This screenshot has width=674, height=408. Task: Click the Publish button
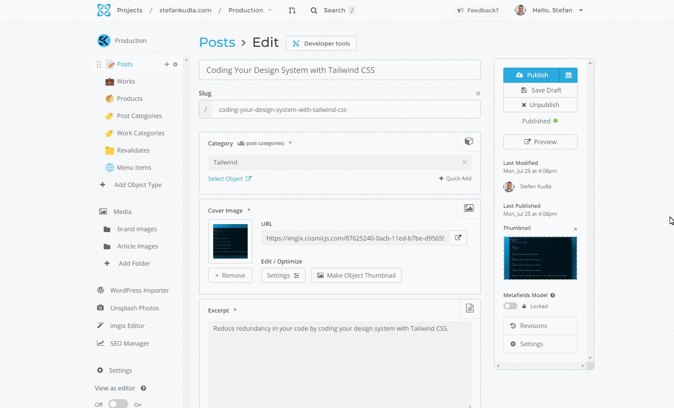[x=532, y=75]
